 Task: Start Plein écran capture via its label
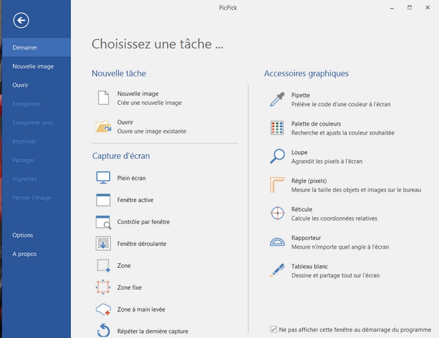pos(131,178)
